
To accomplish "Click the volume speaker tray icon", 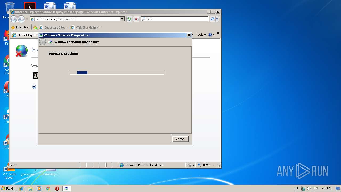I will click(309, 189).
